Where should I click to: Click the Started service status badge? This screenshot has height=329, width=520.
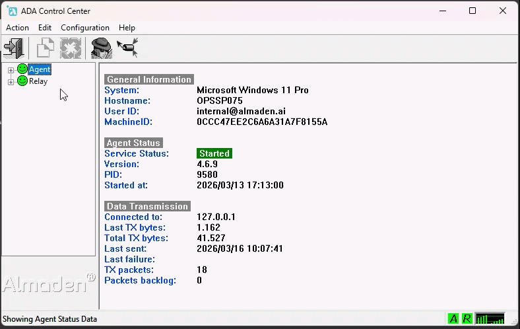(x=214, y=153)
